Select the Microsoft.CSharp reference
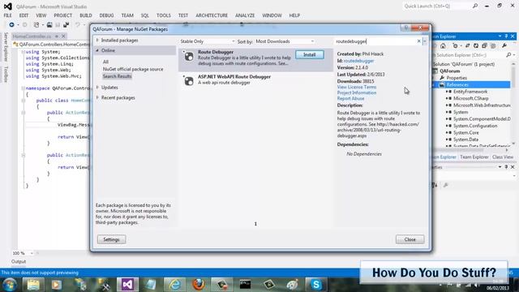The height and width of the screenshot is (292, 519). [x=470, y=98]
